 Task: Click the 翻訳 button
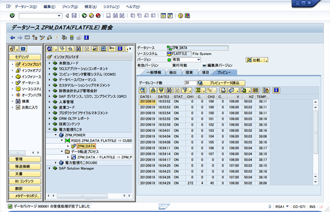[25, 189]
